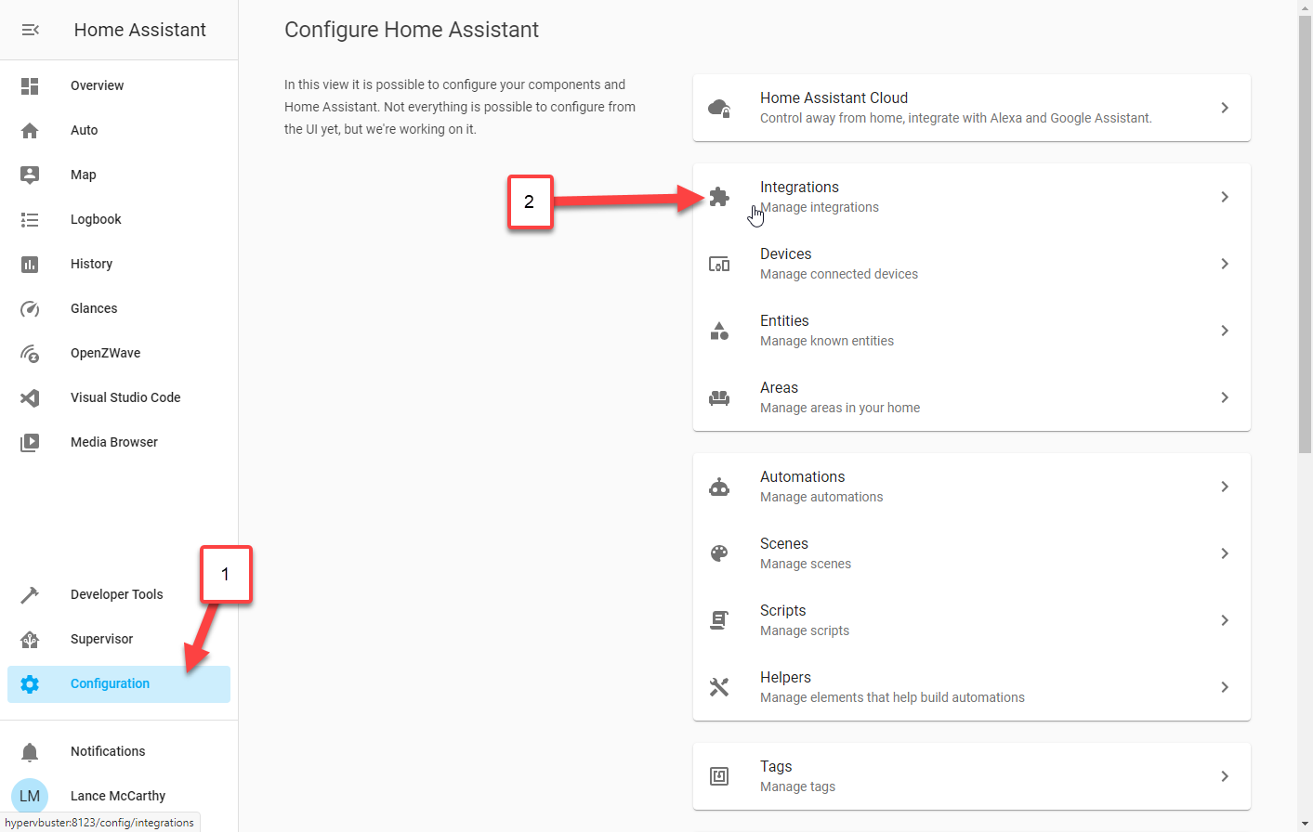Image resolution: width=1313 pixels, height=832 pixels.
Task: Open the Logbook sidebar item
Action: (96, 219)
